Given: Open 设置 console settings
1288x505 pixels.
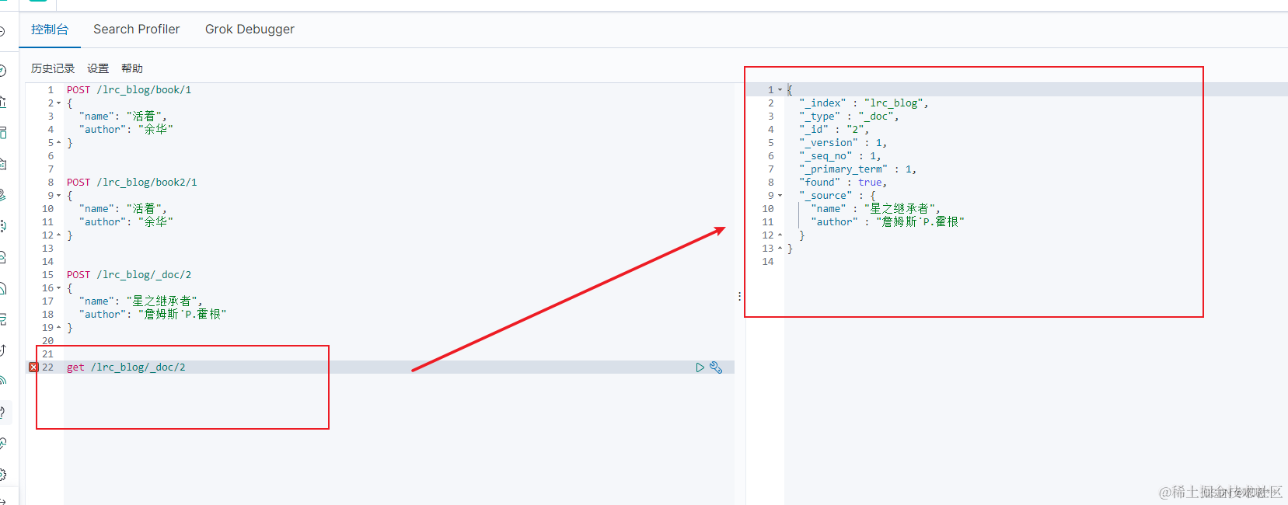Looking at the screenshot, I should tap(98, 68).
